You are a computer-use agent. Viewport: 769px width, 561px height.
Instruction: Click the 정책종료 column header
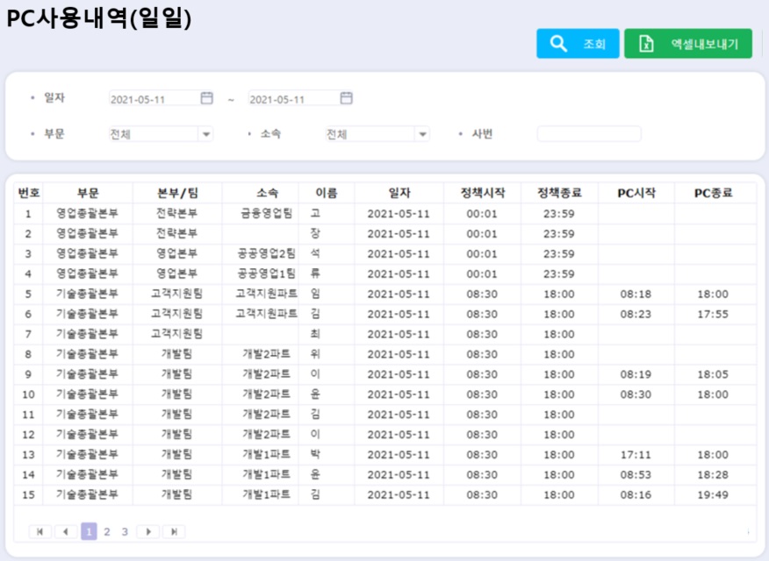pos(559,193)
